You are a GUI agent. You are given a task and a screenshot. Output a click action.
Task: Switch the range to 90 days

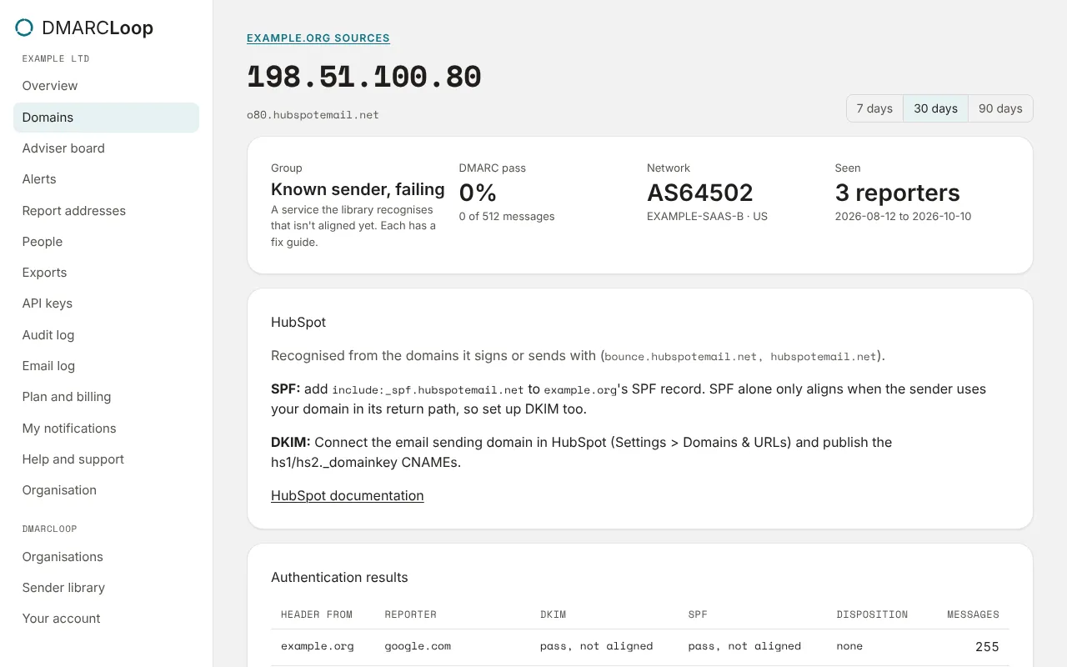1000,108
